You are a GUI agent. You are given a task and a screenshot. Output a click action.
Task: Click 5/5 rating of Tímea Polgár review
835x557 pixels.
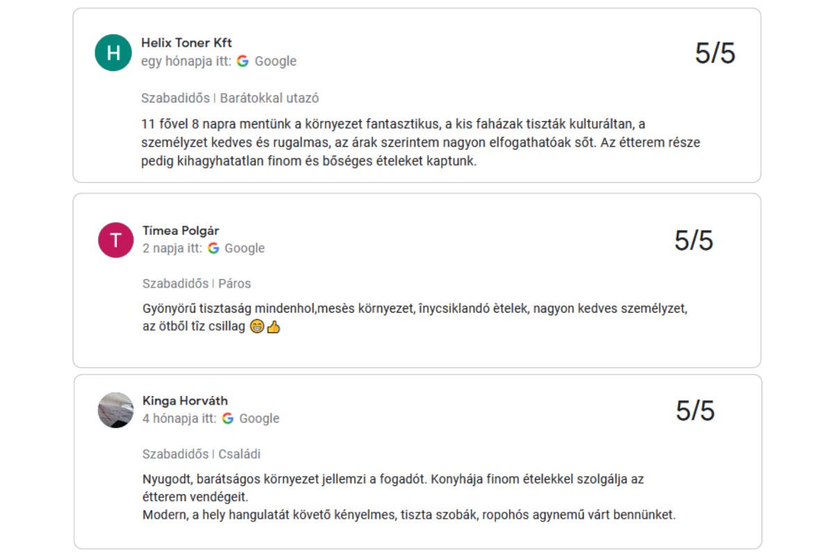click(x=694, y=240)
